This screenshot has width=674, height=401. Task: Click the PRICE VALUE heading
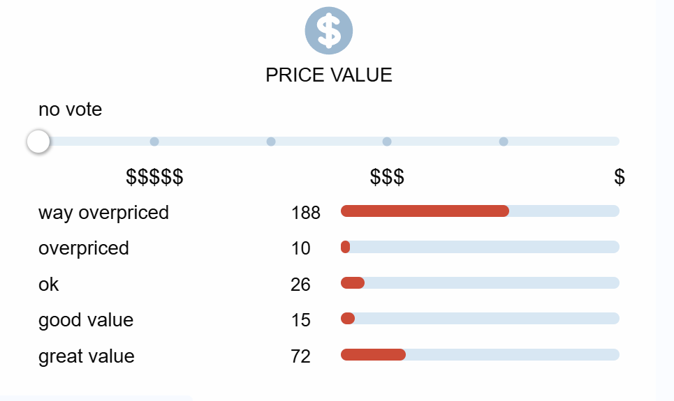[x=329, y=75]
